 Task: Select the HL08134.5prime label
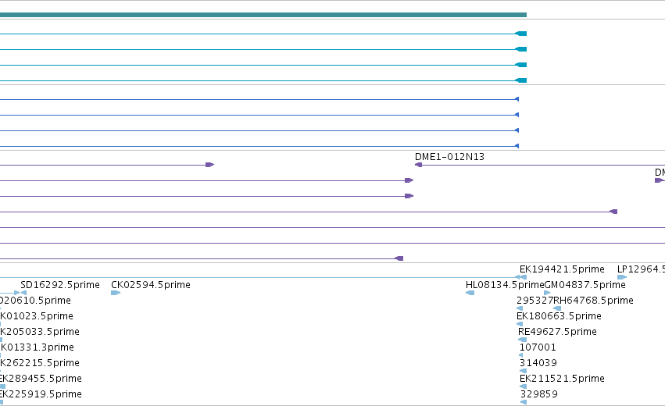click(x=505, y=285)
